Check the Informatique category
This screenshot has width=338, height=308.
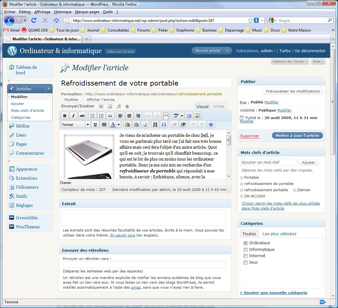tap(245, 250)
